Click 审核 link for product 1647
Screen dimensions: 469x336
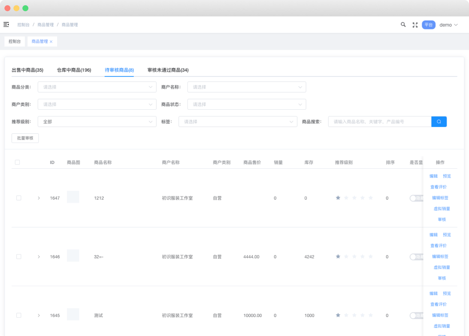pos(442,220)
